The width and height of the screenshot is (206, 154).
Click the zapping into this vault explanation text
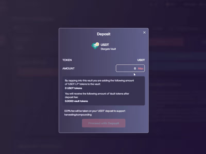tap(99, 82)
